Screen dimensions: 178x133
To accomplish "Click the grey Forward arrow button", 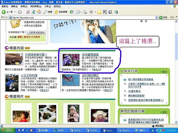I will pyautogui.click(x=20, y=12).
